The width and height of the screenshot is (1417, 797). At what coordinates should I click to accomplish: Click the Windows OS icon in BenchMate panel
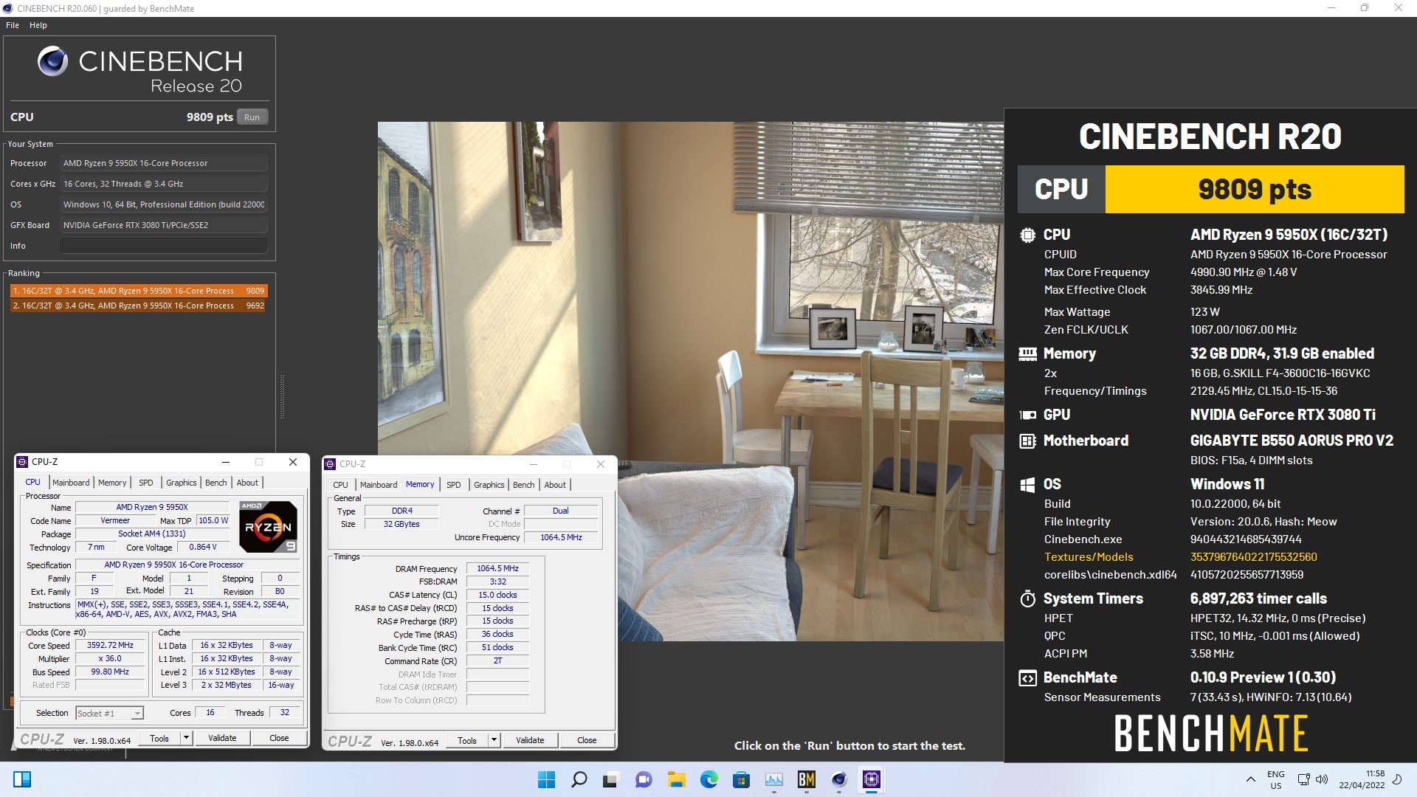pos(1027,485)
